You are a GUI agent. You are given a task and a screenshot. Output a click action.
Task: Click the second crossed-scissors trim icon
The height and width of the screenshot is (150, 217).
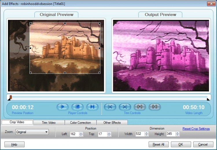(x=125, y=107)
